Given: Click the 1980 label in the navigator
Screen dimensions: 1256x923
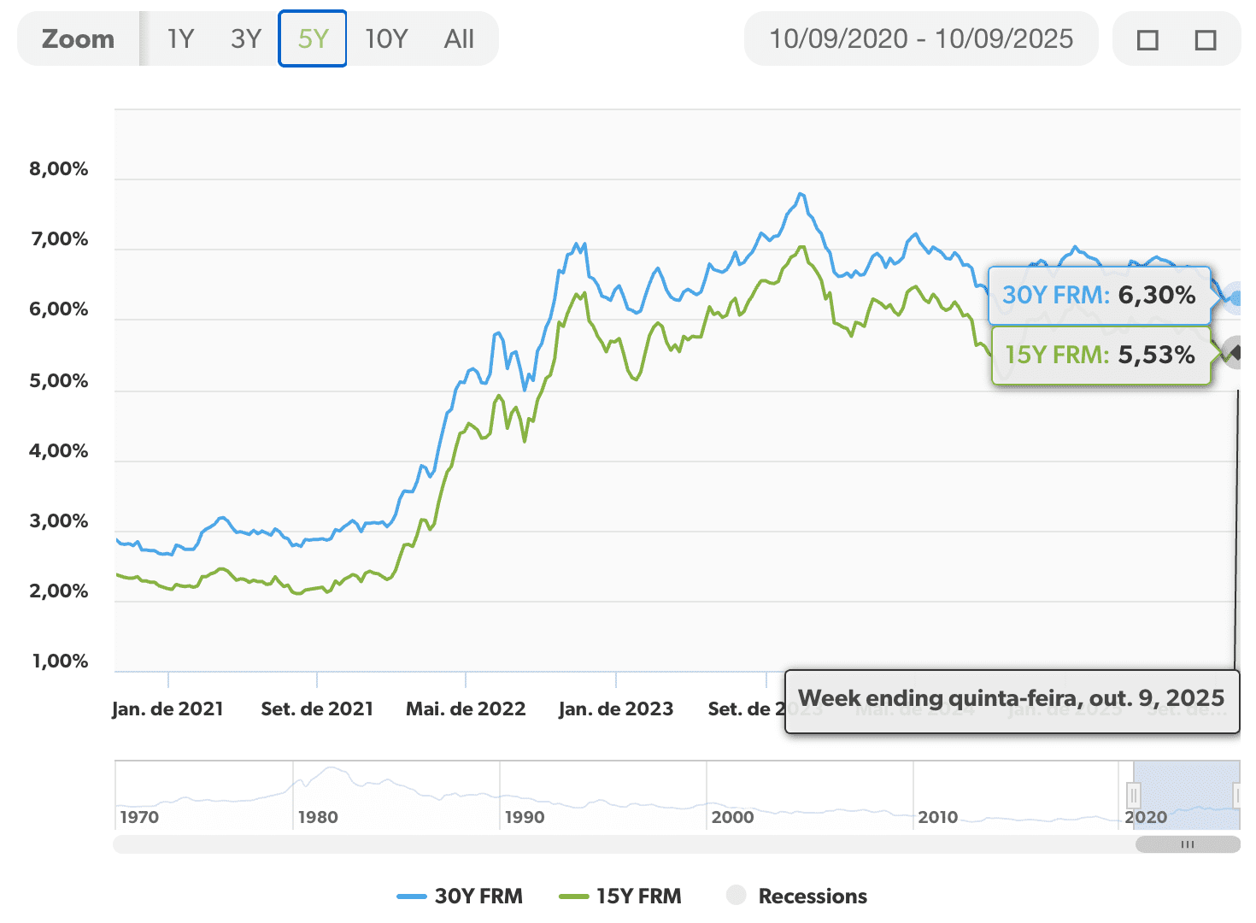Looking at the screenshot, I should click(x=318, y=817).
